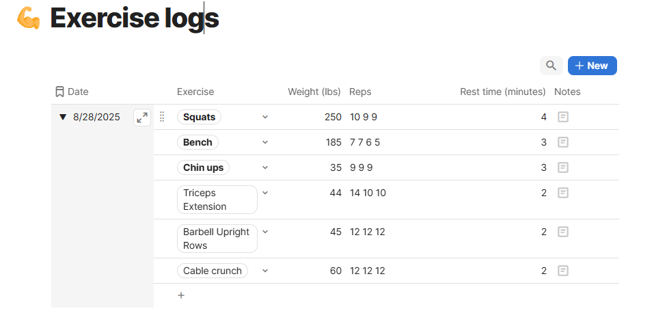Click the Date column header
This screenshot has height=311, width=654.
(x=72, y=92)
